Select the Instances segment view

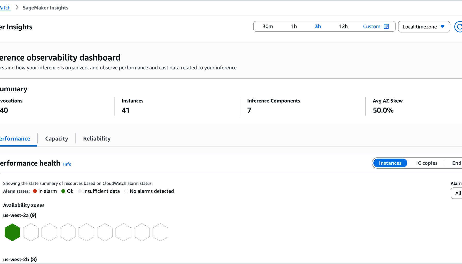click(390, 163)
